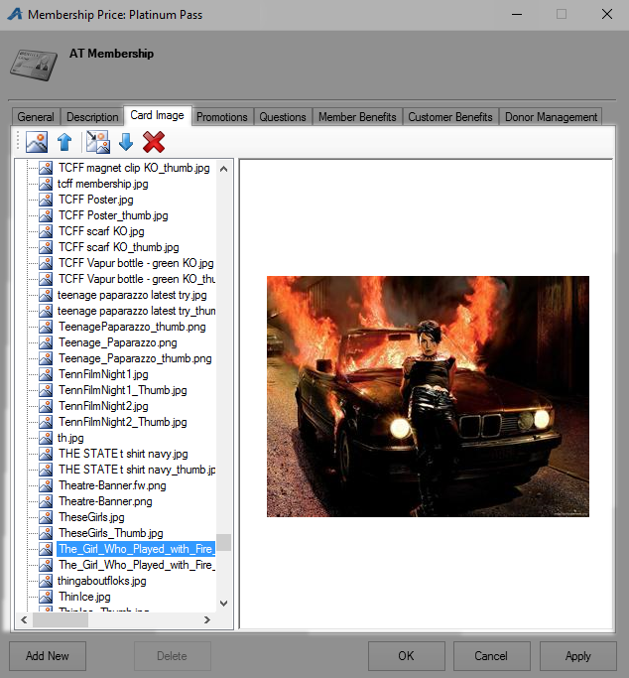Open the Member Benefits tab
The image size is (629, 678).
pyautogui.click(x=357, y=117)
